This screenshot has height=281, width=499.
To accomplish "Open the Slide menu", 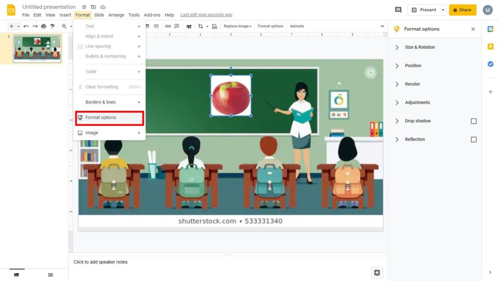I will 99,15.
